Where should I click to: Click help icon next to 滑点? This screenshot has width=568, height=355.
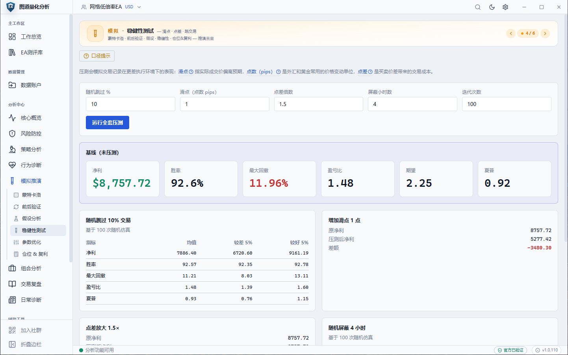(x=191, y=72)
